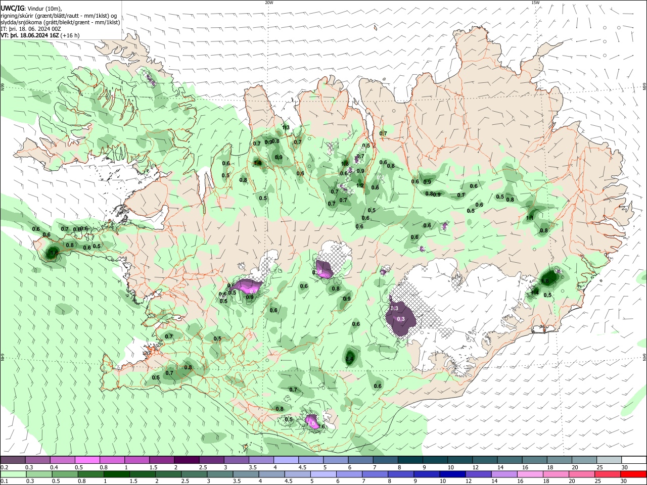
Task: Click the 1.2 precipitation value on the map
Action: 360,186
